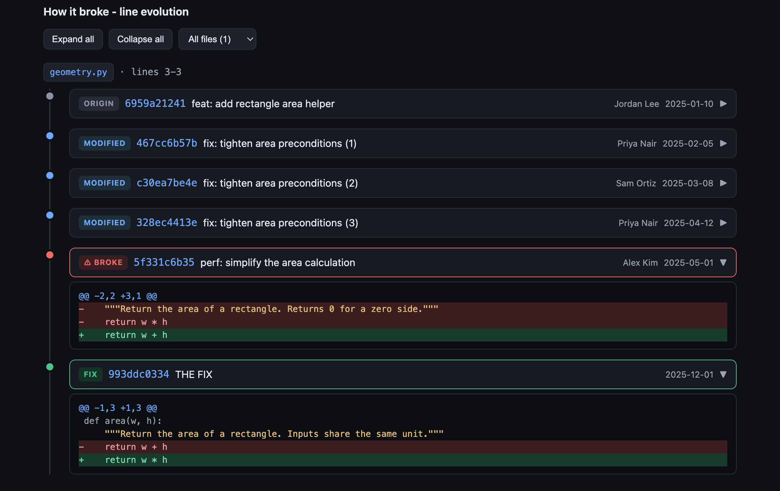Click 'feat: add rectangle area helper' message
780x491 pixels.
[263, 104]
